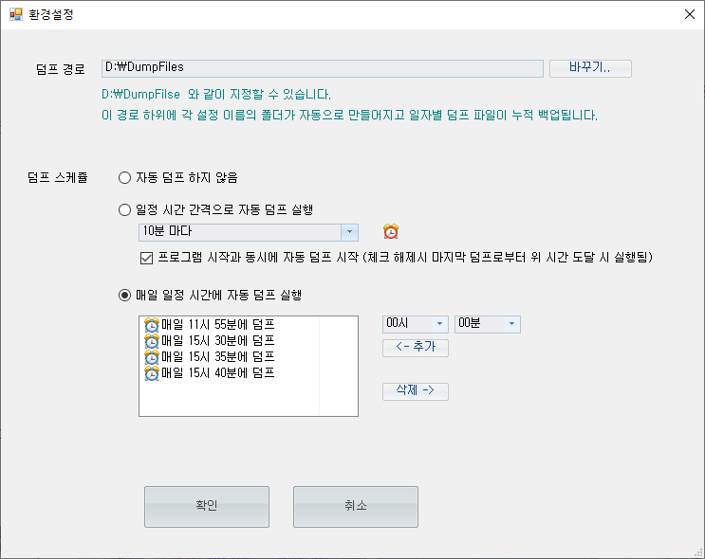The width and height of the screenshot is (705, 559).
Task: Click the 환경설정 app icon in title bar
Action: pos(16,14)
